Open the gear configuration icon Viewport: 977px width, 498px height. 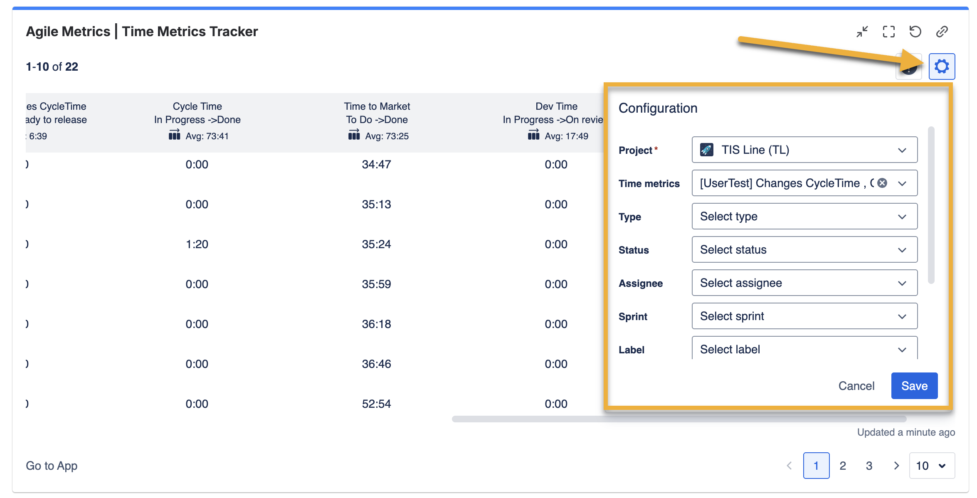coord(942,67)
